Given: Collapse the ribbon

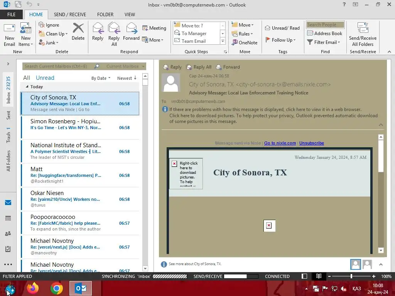Looking at the screenshot, I should pos(389,52).
